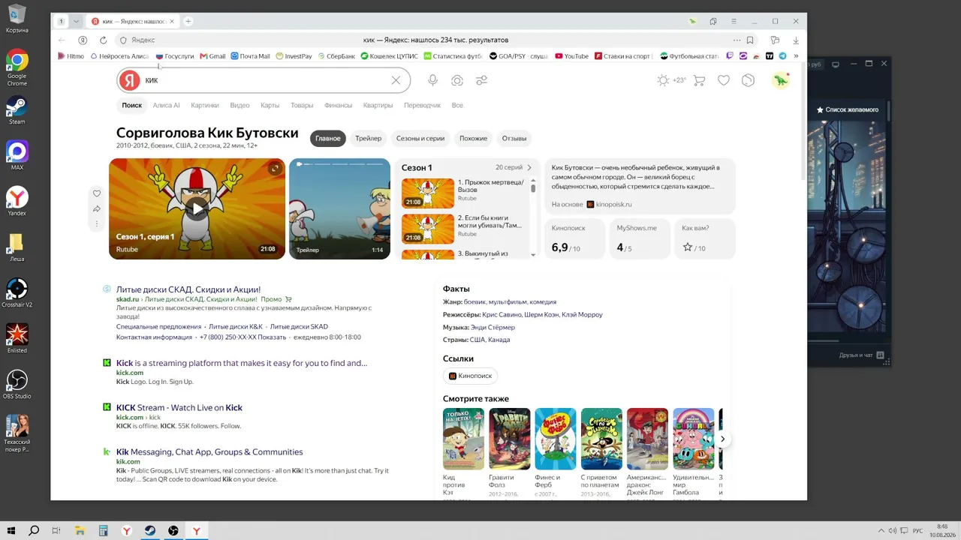This screenshot has height=540, width=961.
Task: Open Google Chrome desktop shortcut
Action: click(17, 66)
